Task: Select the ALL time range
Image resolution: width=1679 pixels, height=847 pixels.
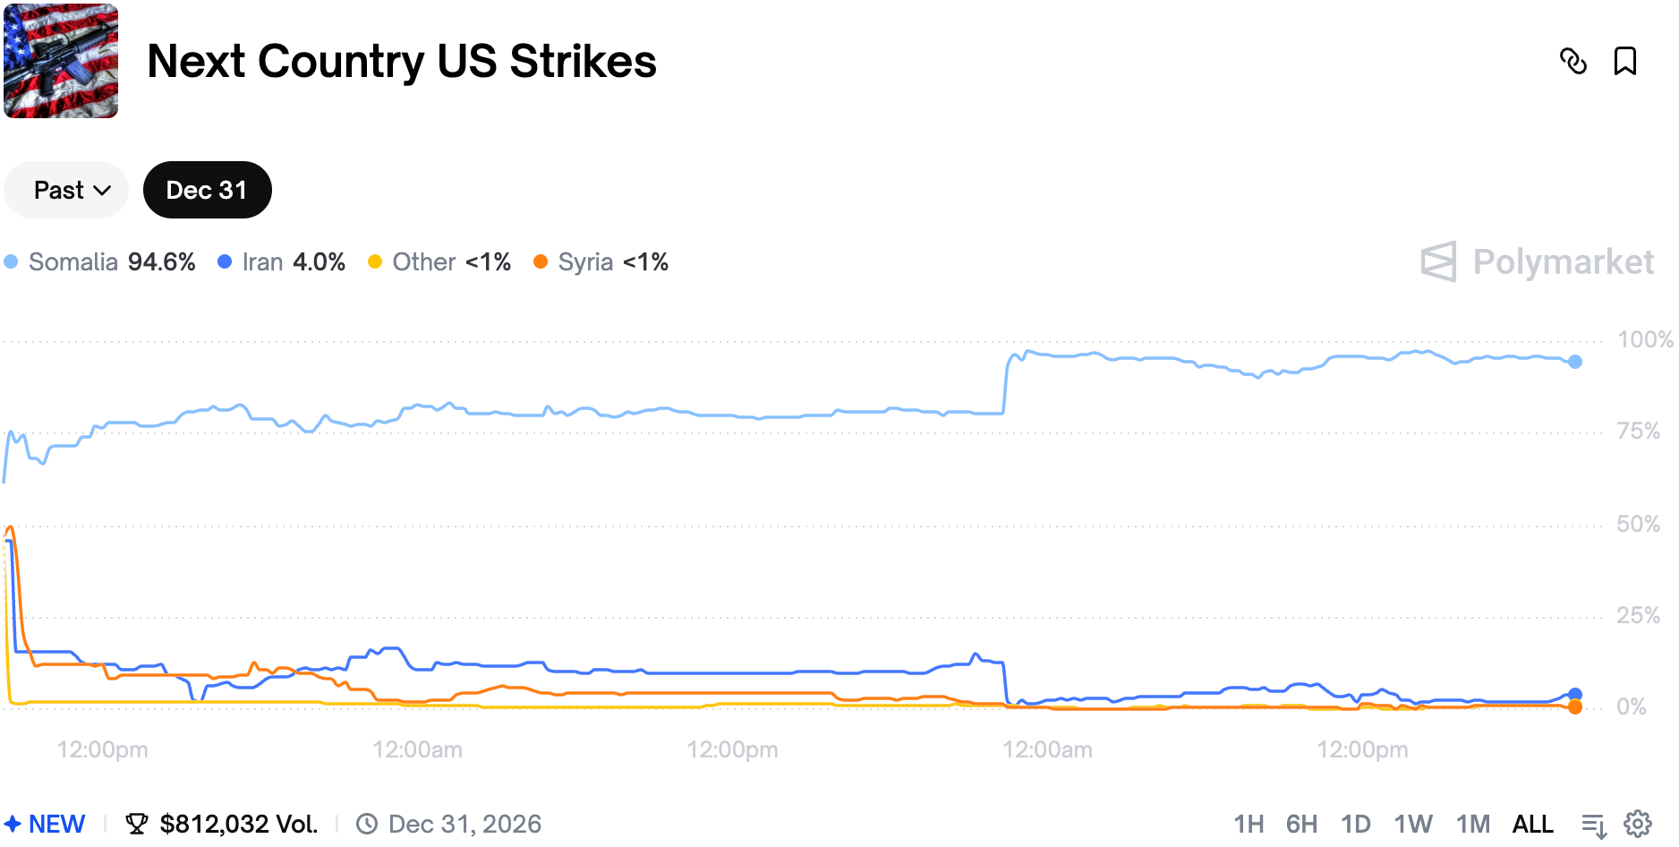Action: [x=1532, y=824]
